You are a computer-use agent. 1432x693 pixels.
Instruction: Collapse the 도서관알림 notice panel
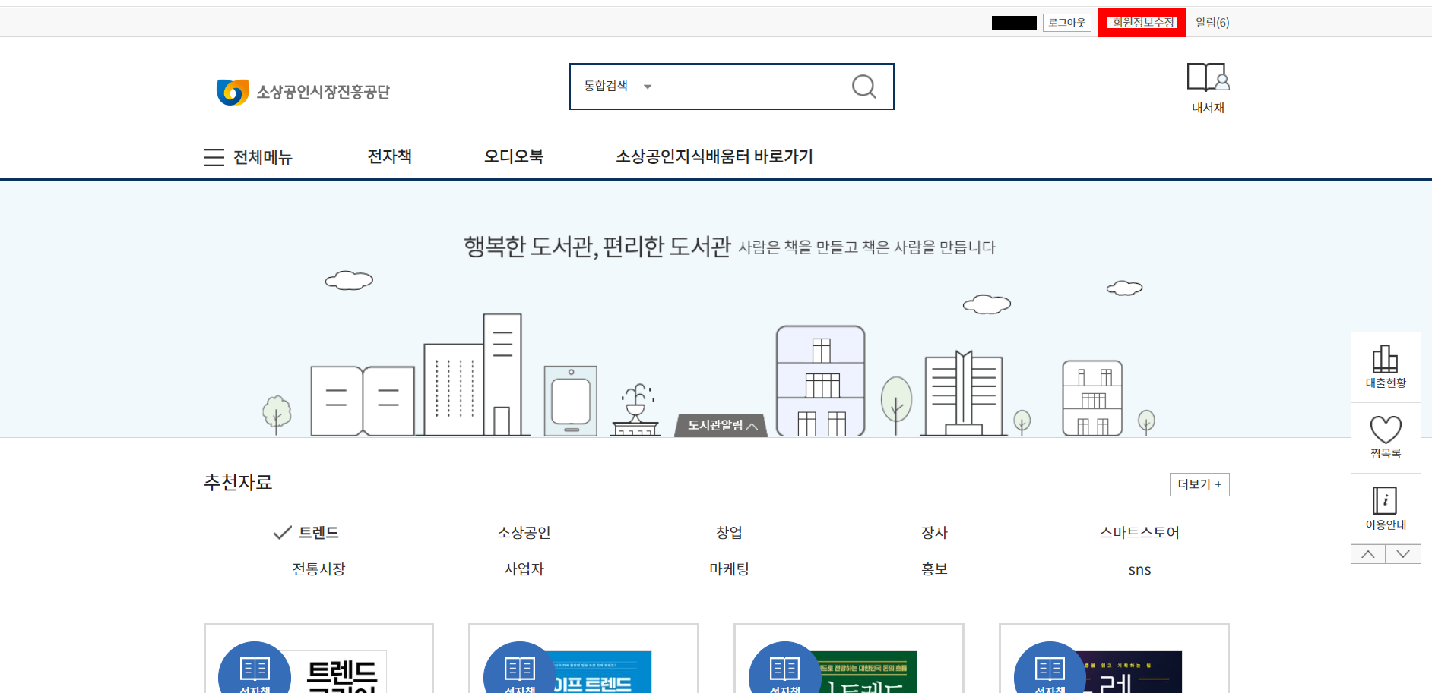click(720, 426)
